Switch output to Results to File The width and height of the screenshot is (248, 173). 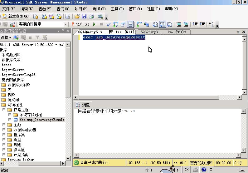pyautogui.click(x=170, y=24)
